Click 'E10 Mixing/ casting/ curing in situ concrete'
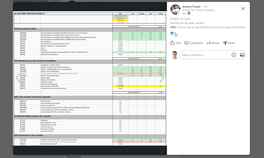 click(32, 116)
